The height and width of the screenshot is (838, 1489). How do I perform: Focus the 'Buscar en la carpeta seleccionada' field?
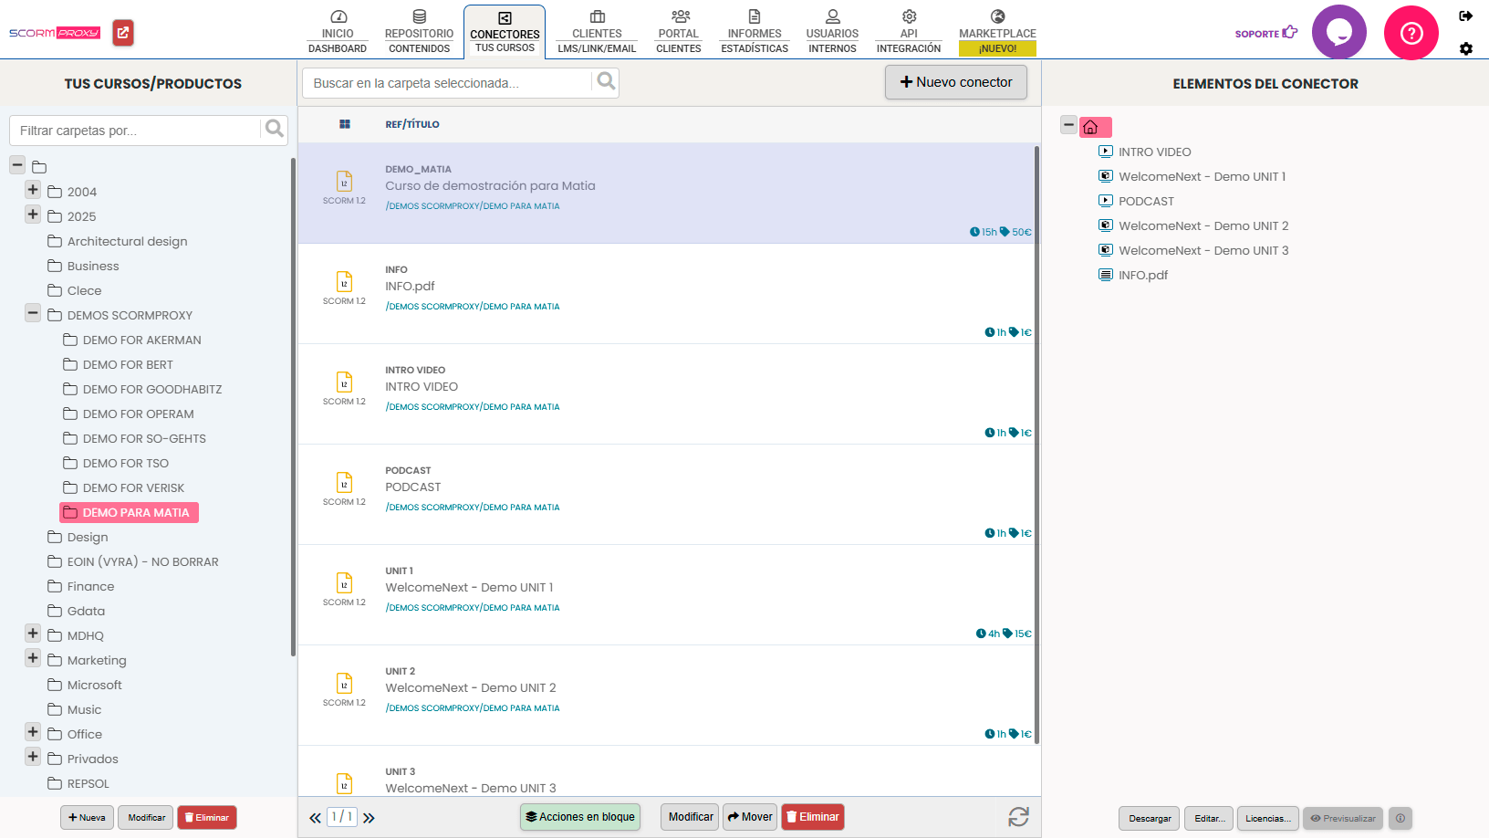(447, 83)
